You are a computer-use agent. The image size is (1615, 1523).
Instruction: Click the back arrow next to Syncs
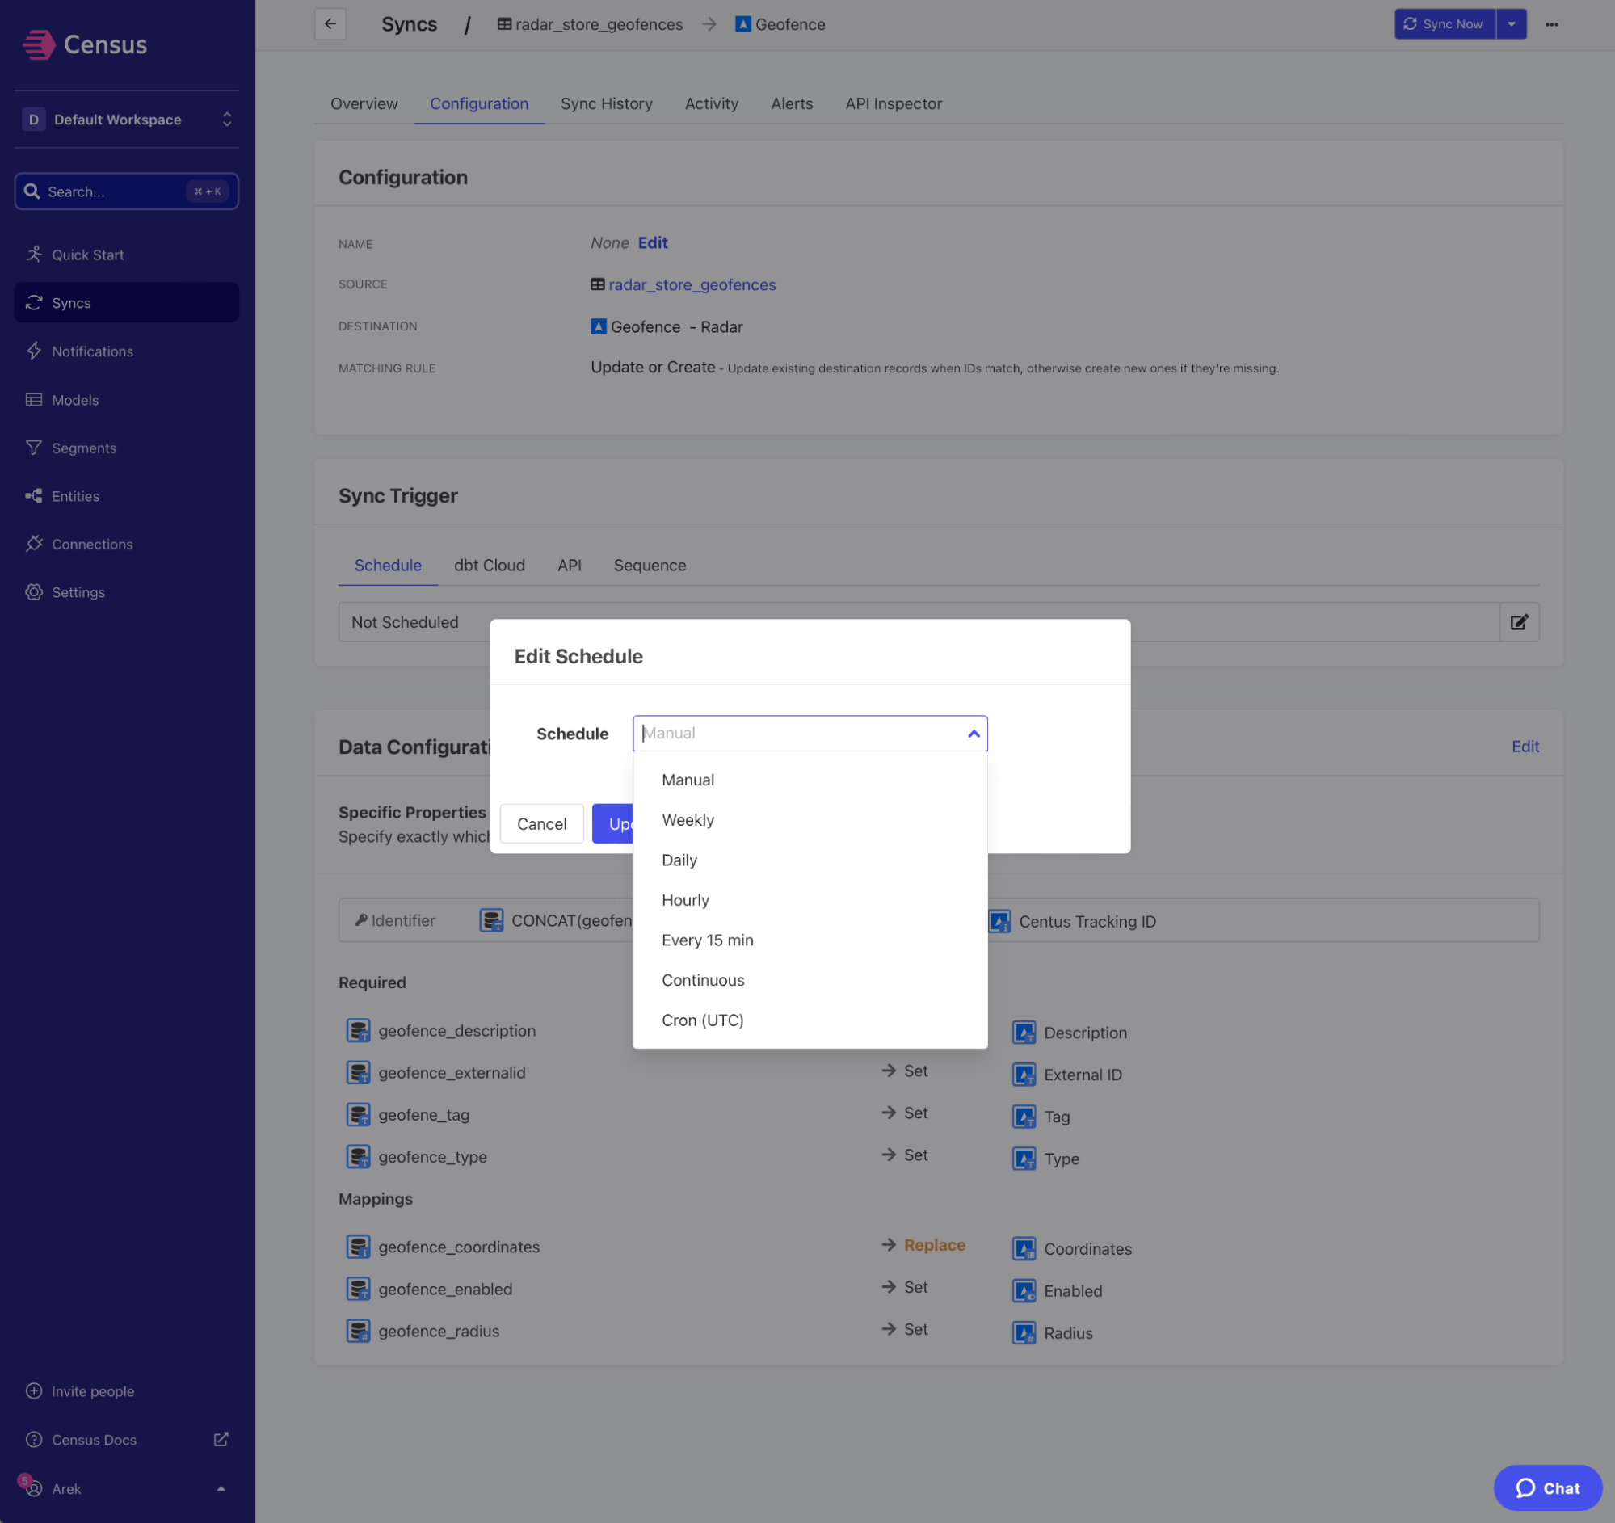(x=330, y=23)
